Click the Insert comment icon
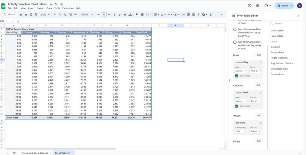The width and height of the screenshot is (306, 155). (x=188, y=14)
